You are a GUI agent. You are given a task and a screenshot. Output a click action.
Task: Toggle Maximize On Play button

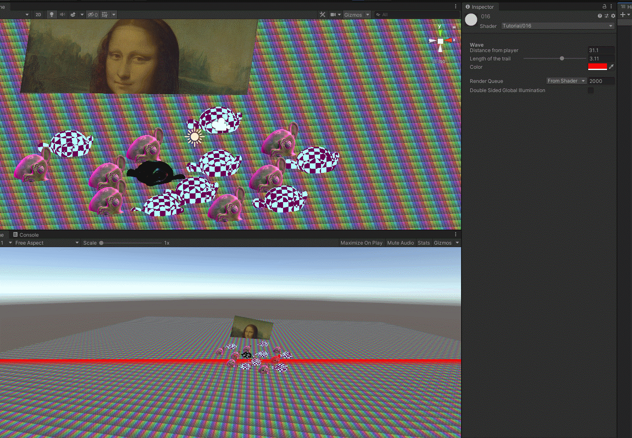click(x=361, y=243)
